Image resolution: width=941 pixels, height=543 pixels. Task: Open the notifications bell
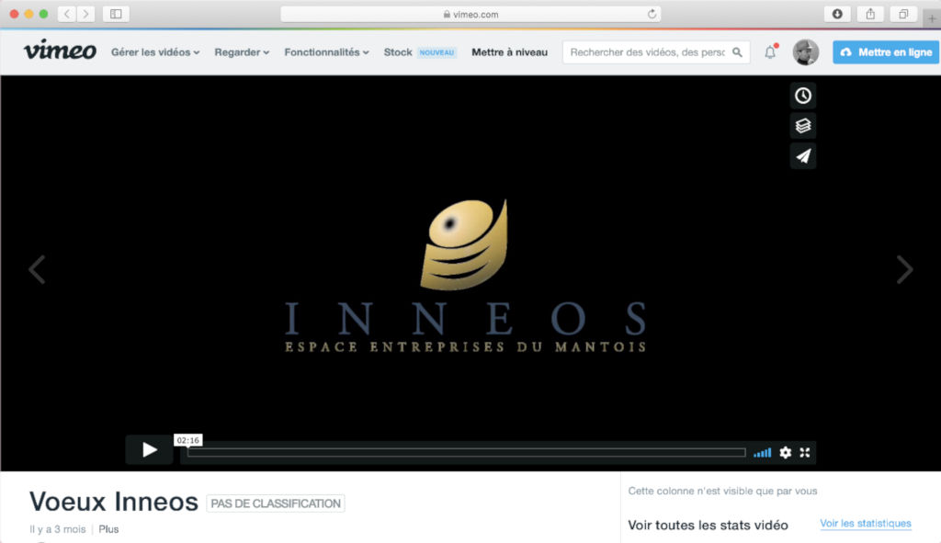(x=770, y=52)
